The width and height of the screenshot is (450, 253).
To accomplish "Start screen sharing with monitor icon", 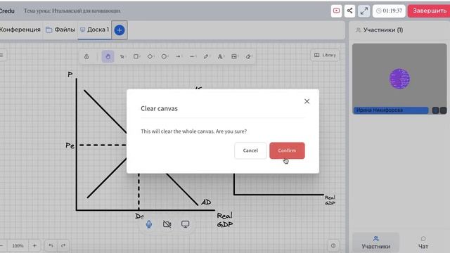I will (x=186, y=224).
